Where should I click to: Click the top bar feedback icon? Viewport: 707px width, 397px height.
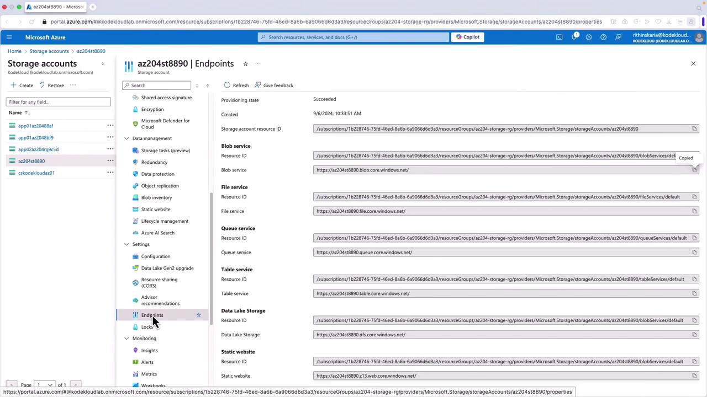coord(618,37)
